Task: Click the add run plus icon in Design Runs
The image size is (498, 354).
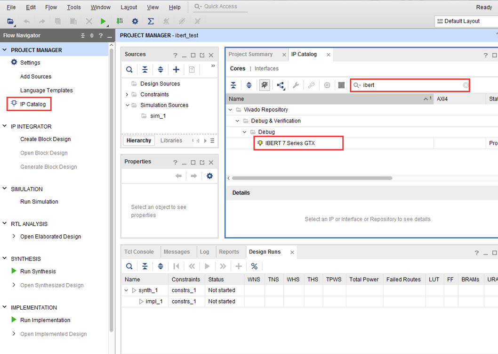Action: 239,266
